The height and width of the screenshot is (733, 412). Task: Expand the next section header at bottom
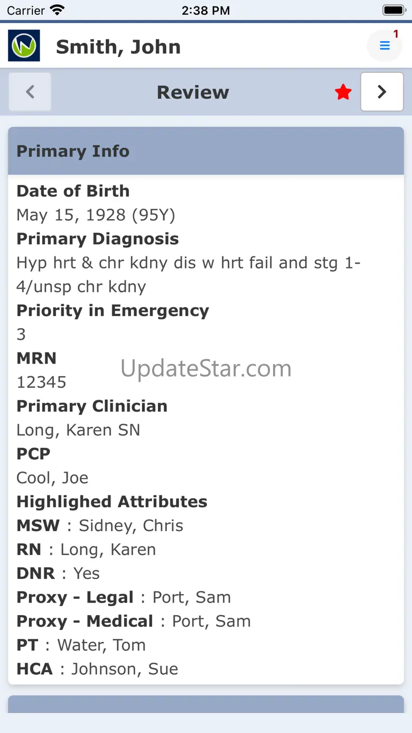(x=206, y=704)
